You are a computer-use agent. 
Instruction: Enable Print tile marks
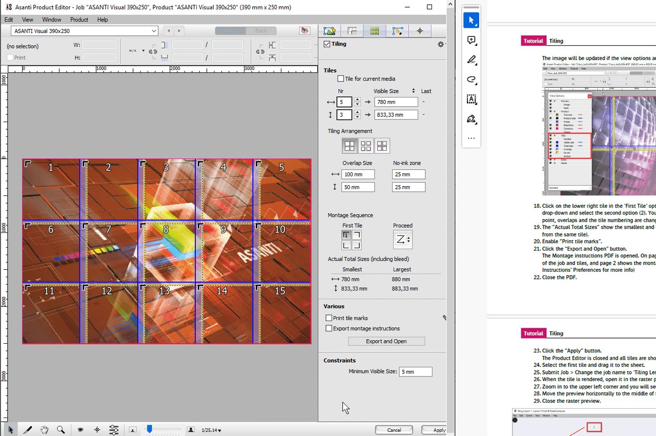pyautogui.click(x=329, y=318)
